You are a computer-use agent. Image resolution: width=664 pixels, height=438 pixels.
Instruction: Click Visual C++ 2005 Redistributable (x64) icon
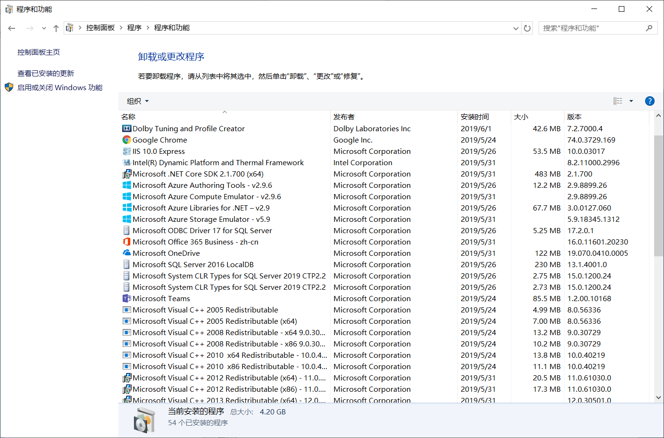coord(126,321)
